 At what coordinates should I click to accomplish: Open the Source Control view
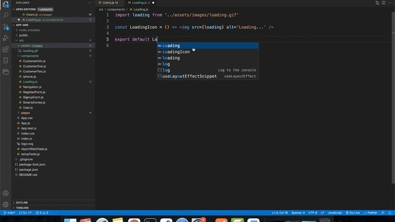click(6, 27)
